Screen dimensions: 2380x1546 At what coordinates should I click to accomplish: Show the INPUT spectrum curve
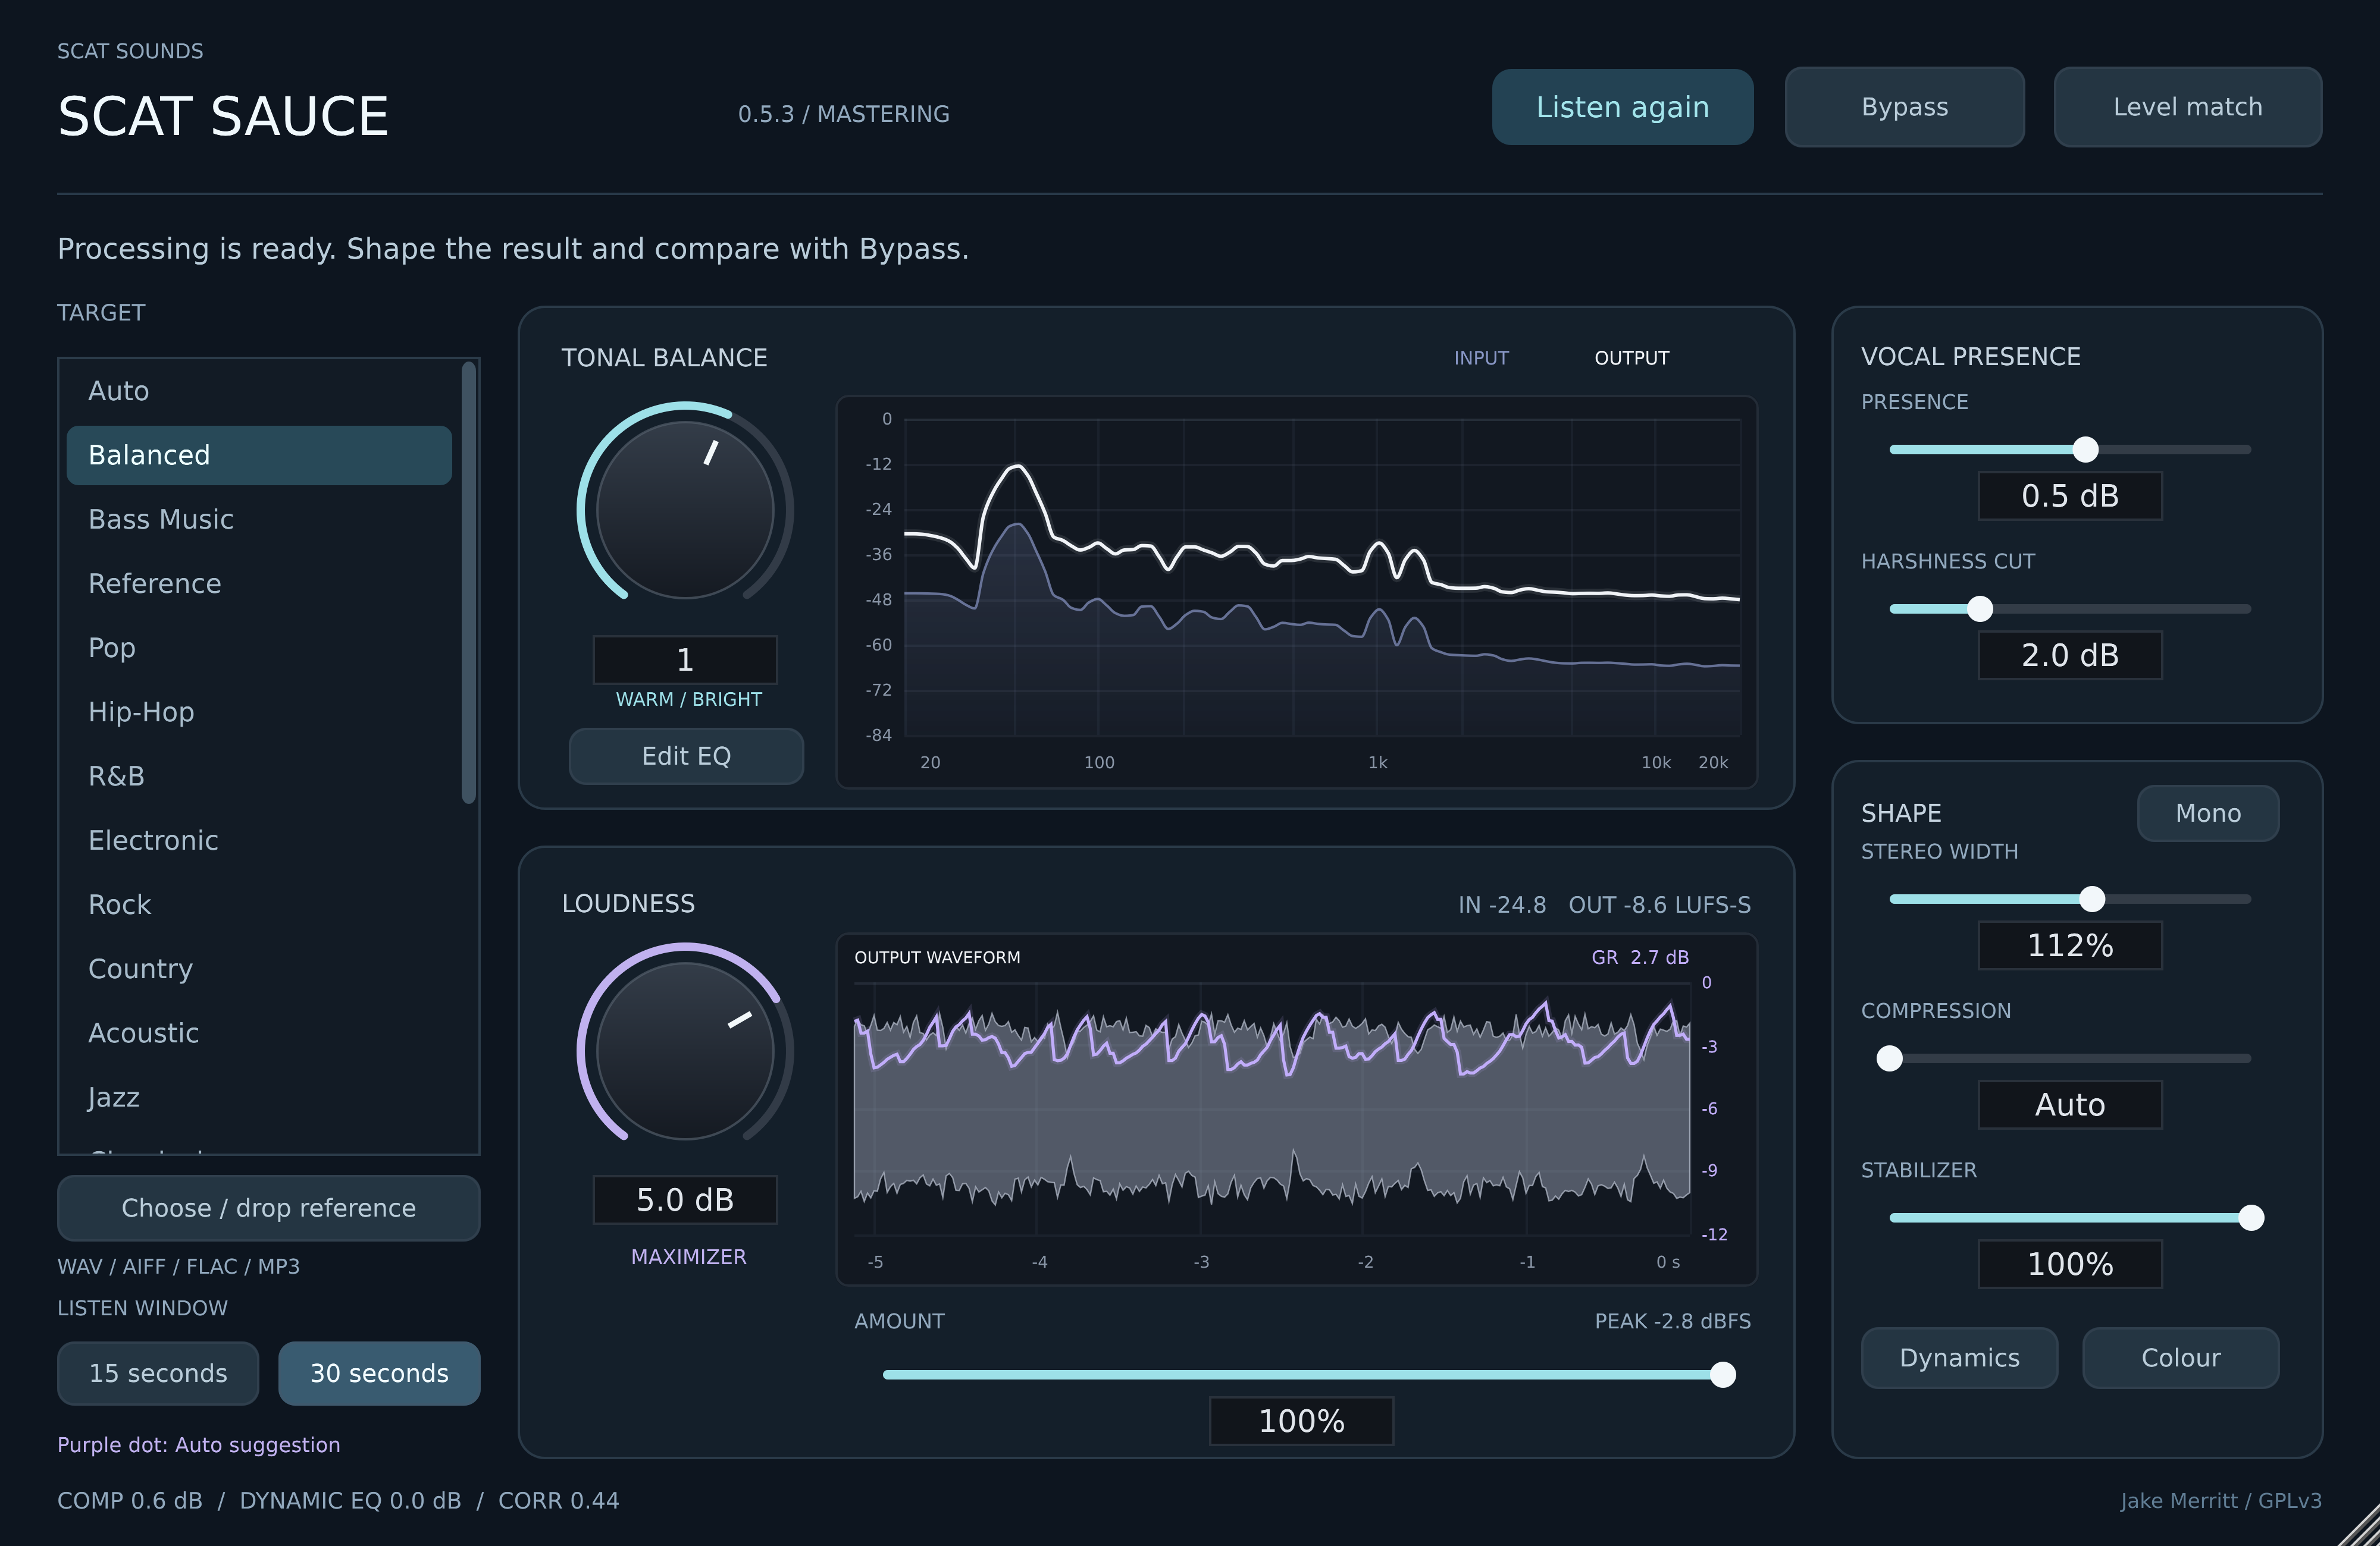coord(1481,358)
